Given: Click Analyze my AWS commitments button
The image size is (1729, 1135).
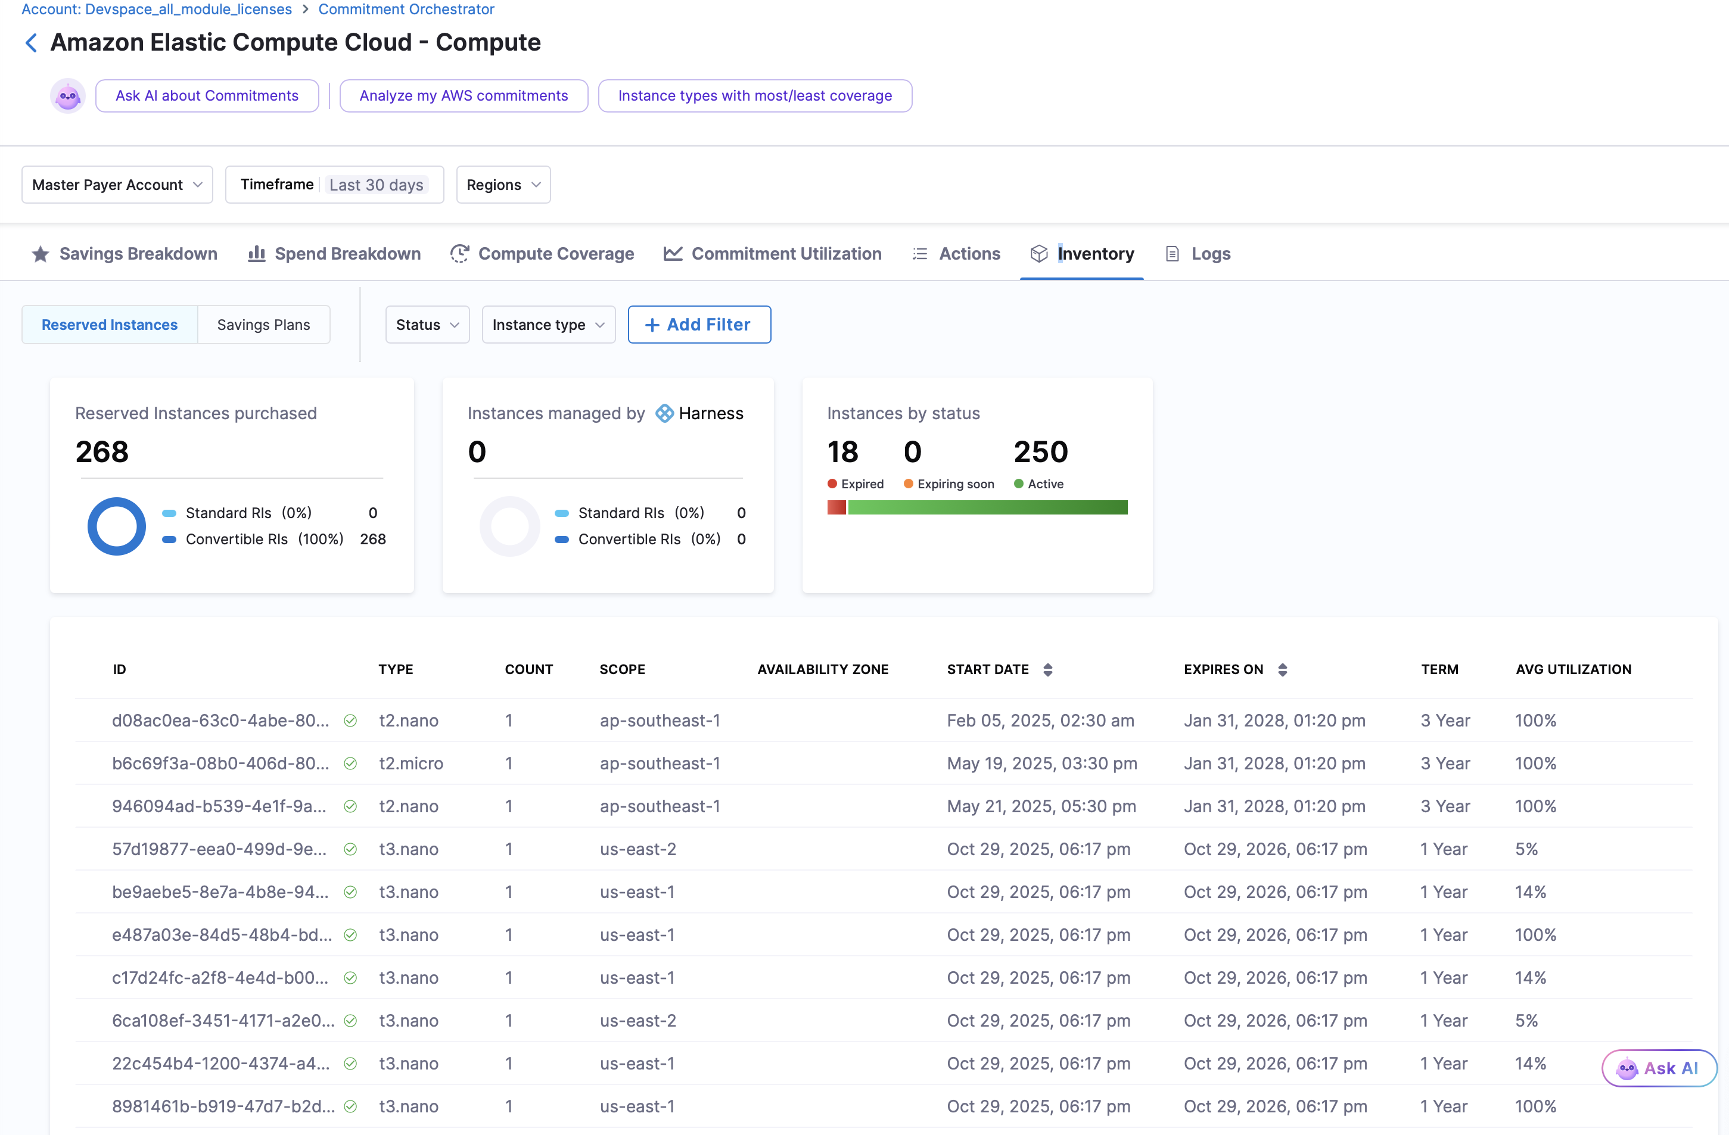Looking at the screenshot, I should [x=464, y=96].
